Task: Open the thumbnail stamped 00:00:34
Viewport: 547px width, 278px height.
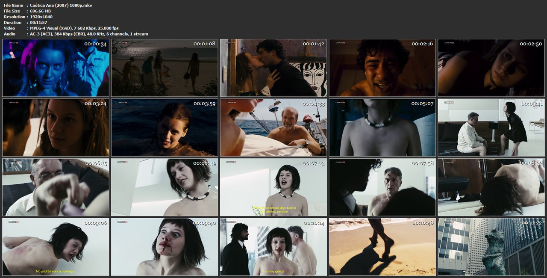Action: click(56, 68)
